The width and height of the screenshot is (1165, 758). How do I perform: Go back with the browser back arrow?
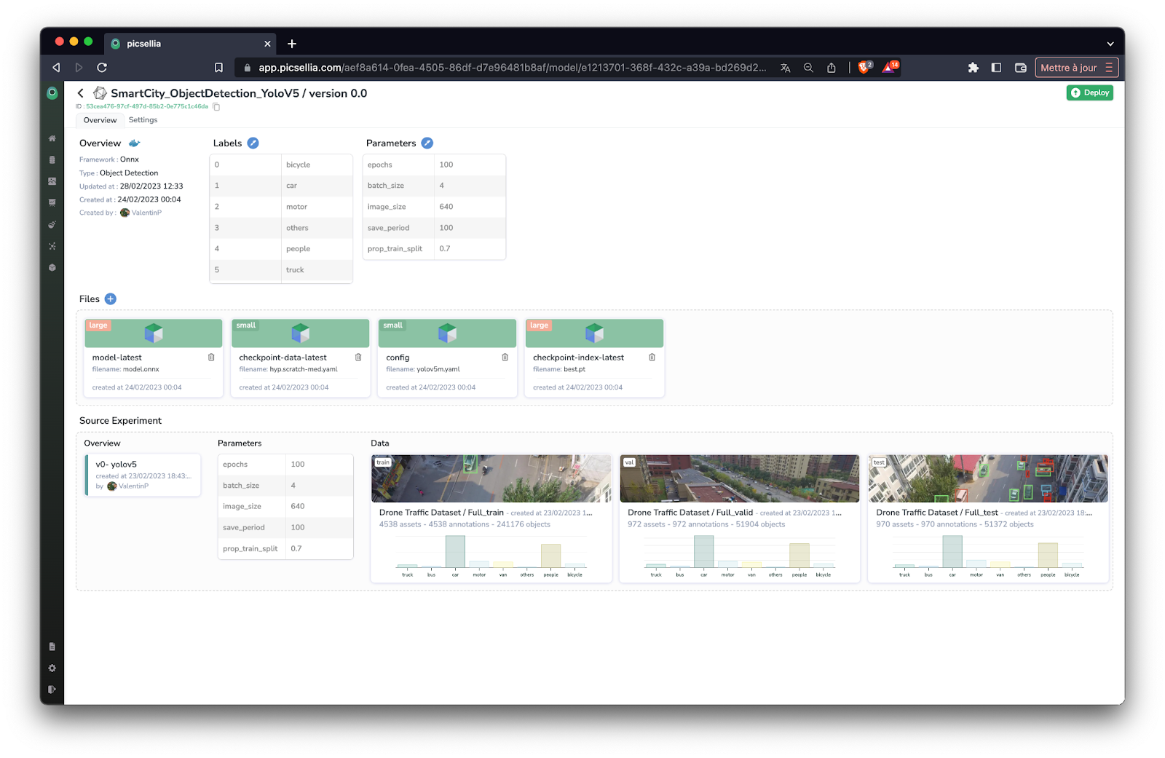click(56, 68)
